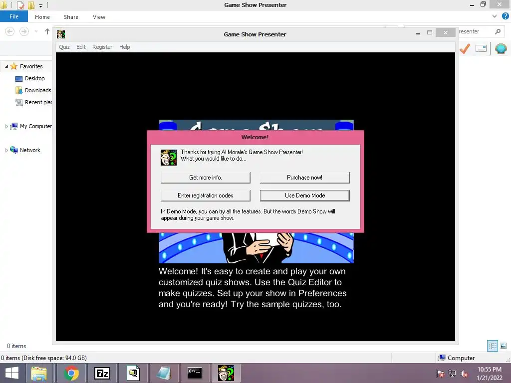Click the search magnifier icon in Explorer
The image size is (511, 383).
pos(498,31)
